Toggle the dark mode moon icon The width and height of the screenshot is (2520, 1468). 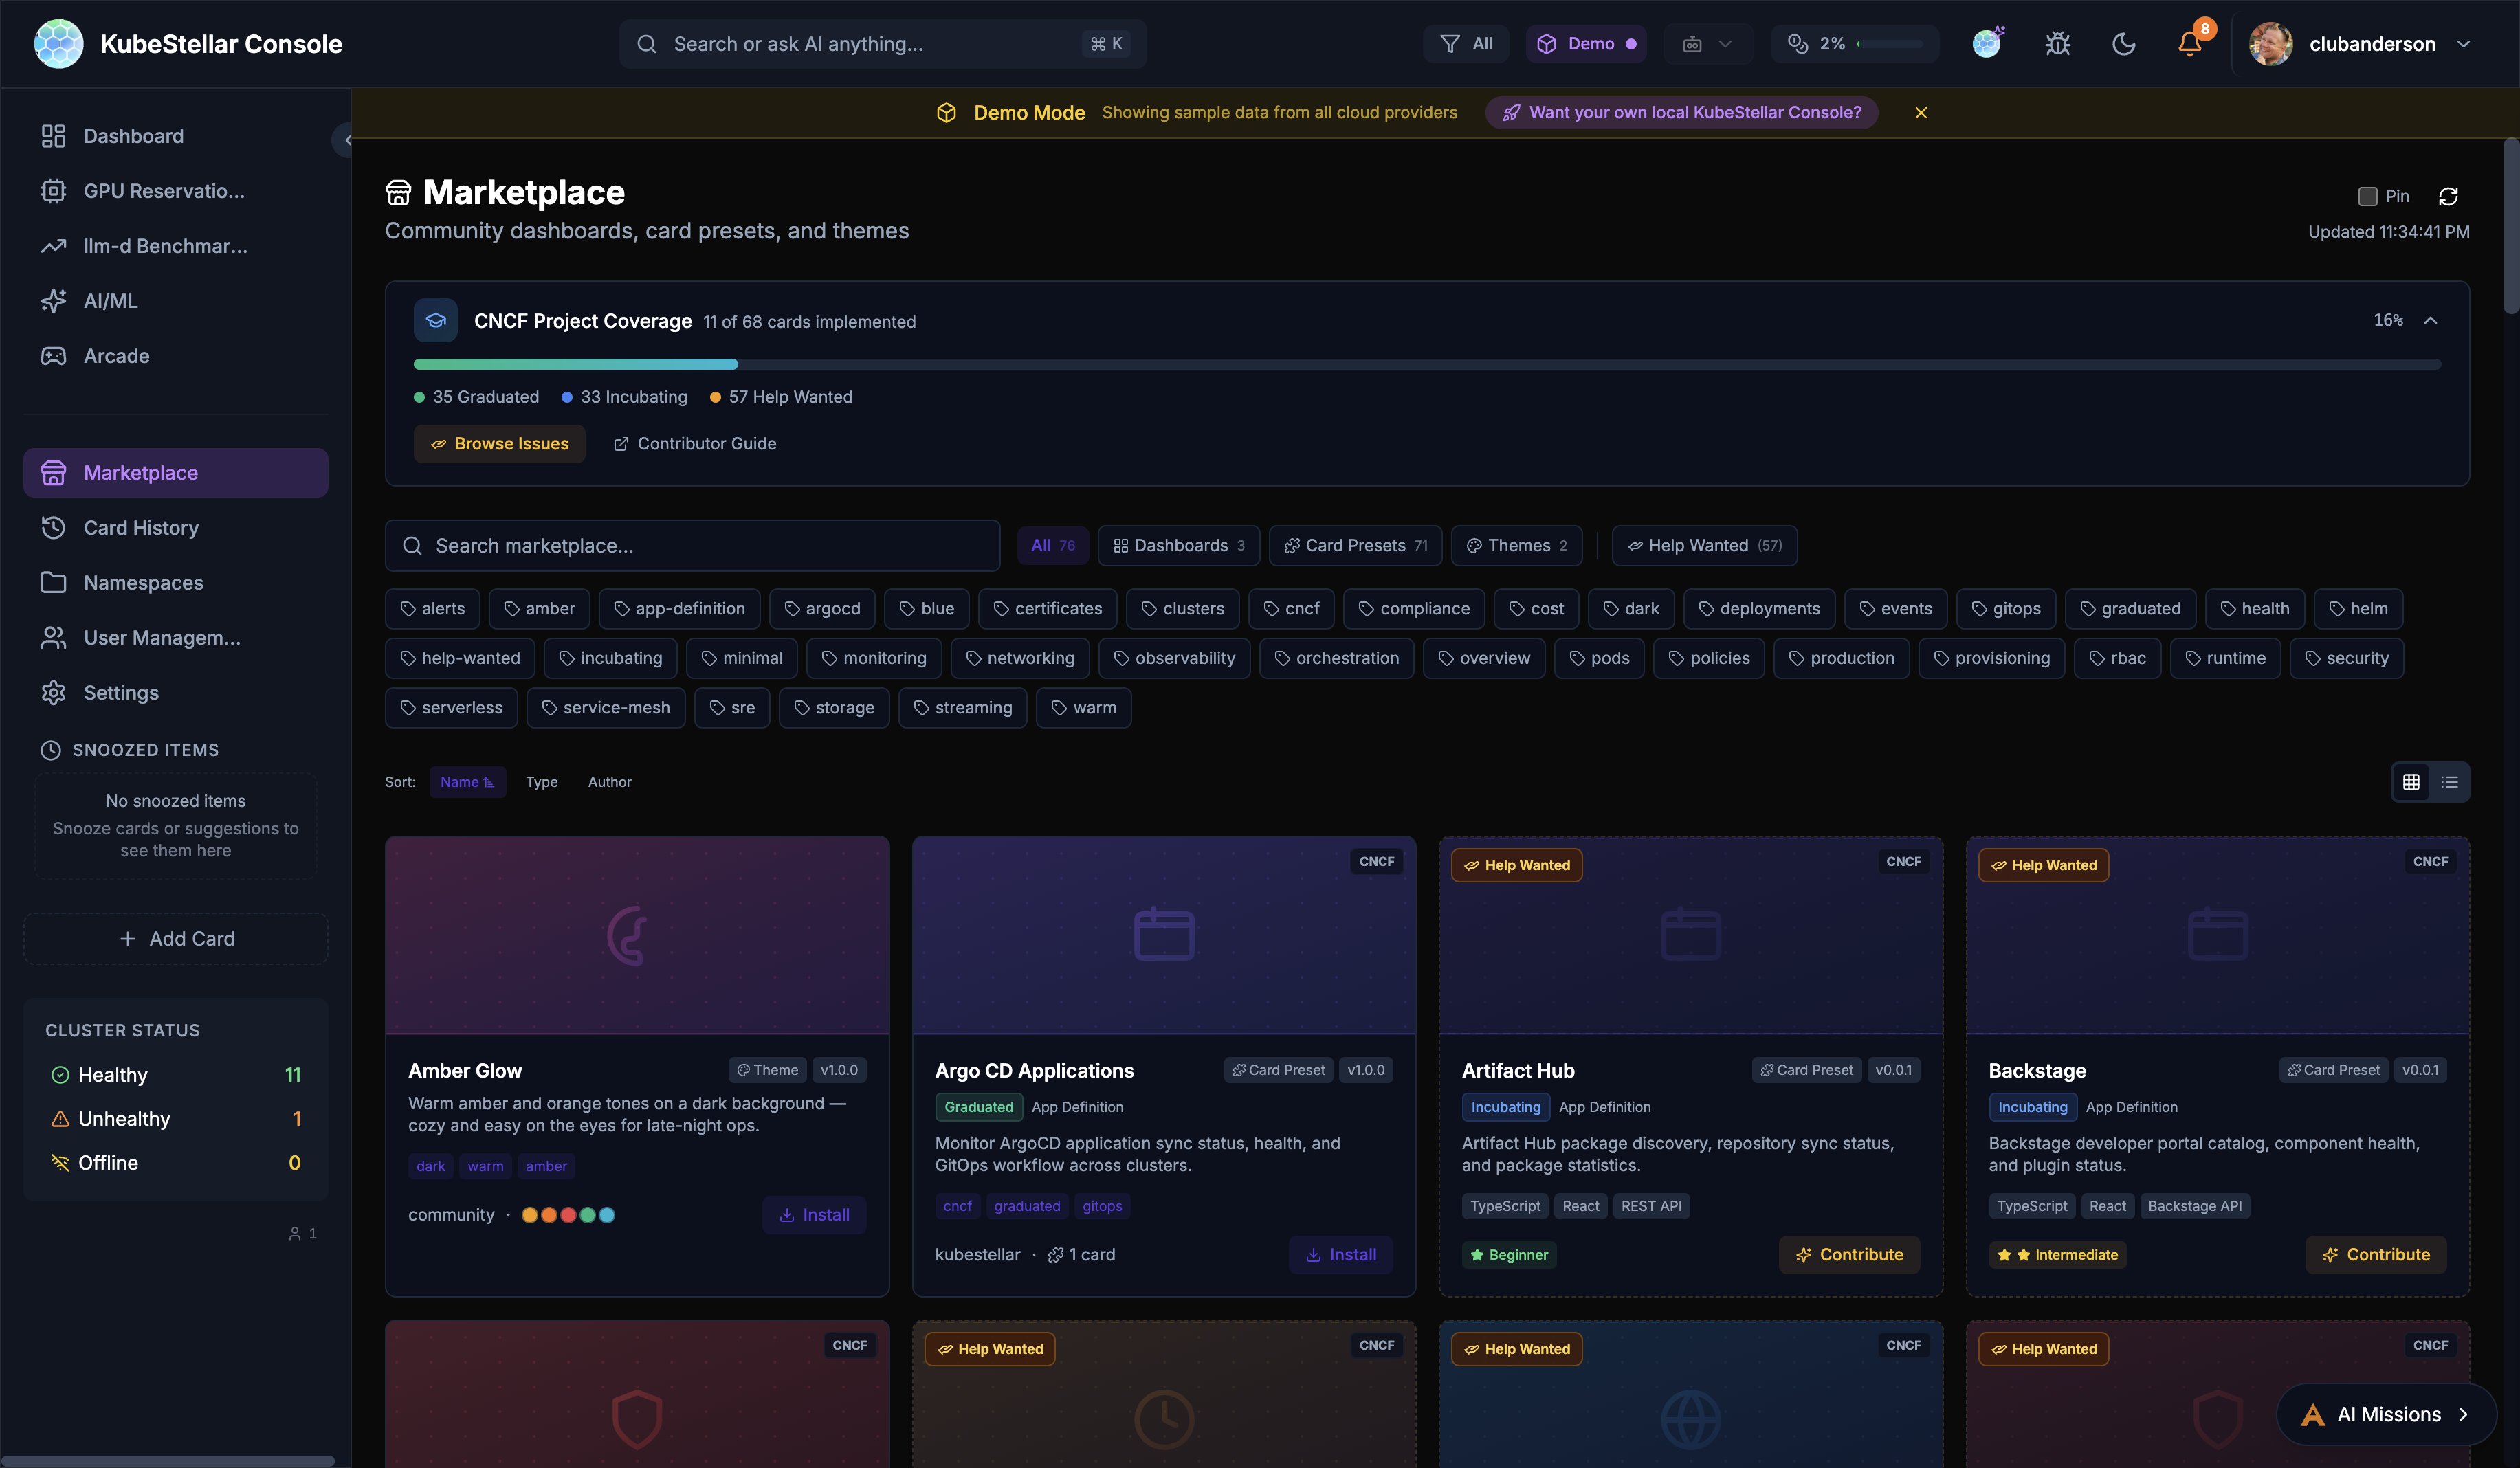coord(2123,44)
